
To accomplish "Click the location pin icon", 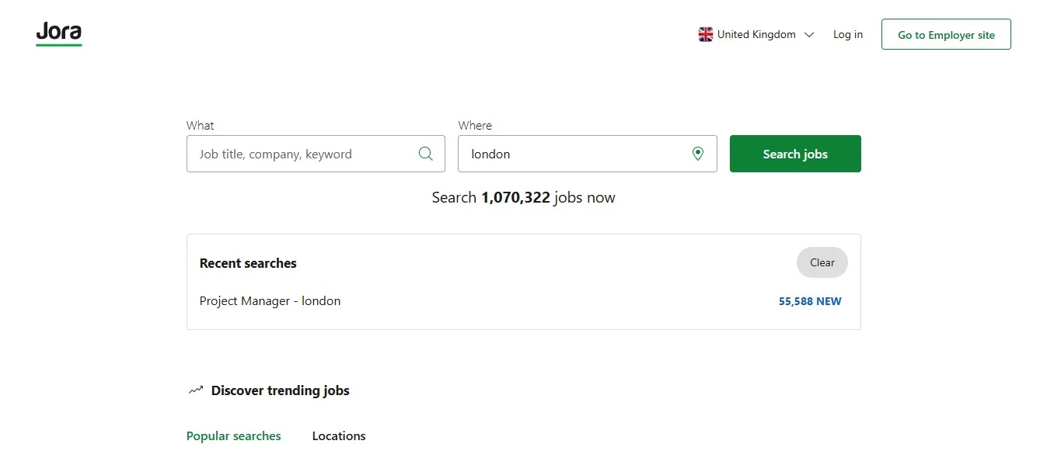I will click(x=698, y=154).
